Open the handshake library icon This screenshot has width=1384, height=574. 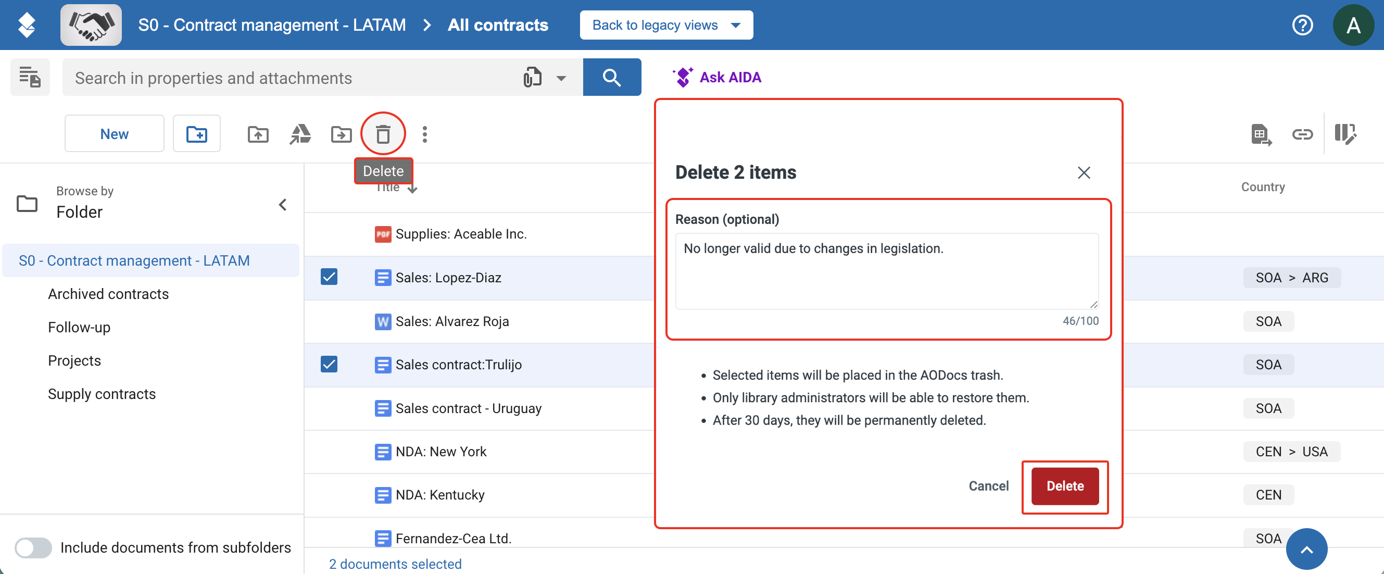91,25
